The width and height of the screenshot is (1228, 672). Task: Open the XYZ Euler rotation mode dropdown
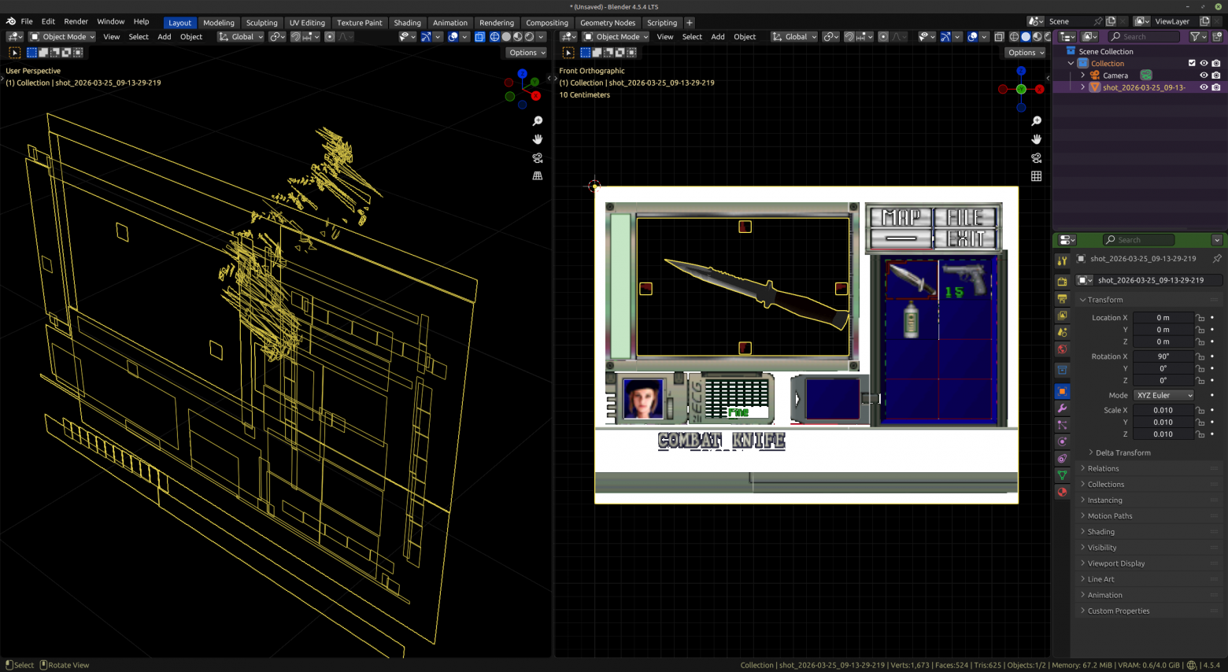click(1163, 395)
